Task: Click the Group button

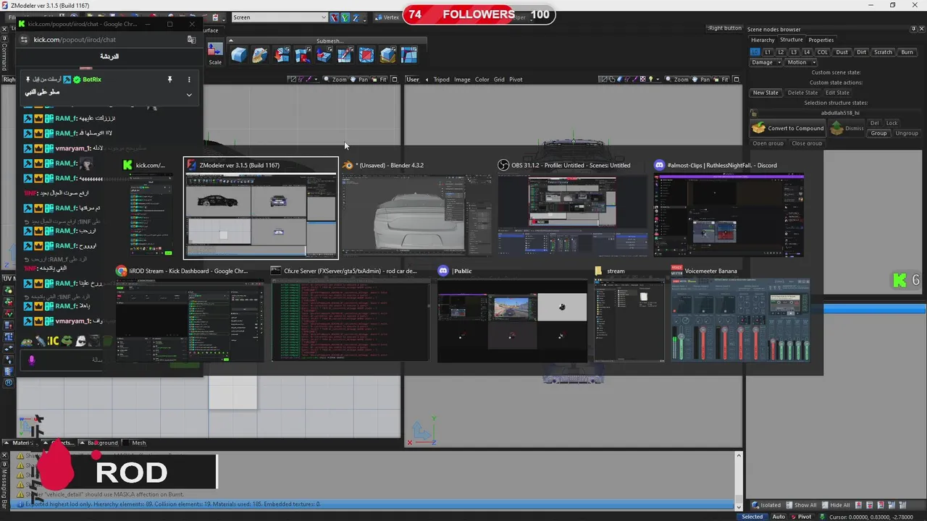Action: coord(878,133)
